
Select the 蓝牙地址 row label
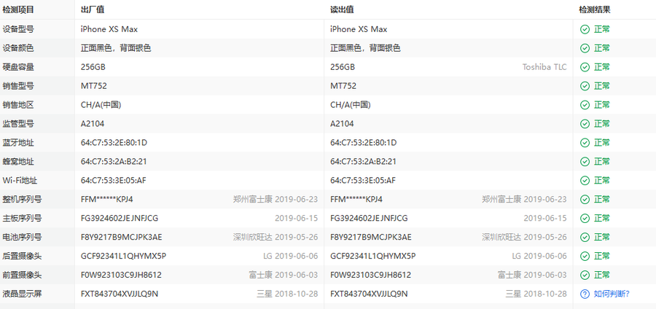click(x=18, y=143)
